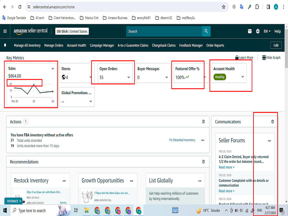Screen dimensions: 288x216
Task: Click the search magnifier button
Action: point(206,31)
